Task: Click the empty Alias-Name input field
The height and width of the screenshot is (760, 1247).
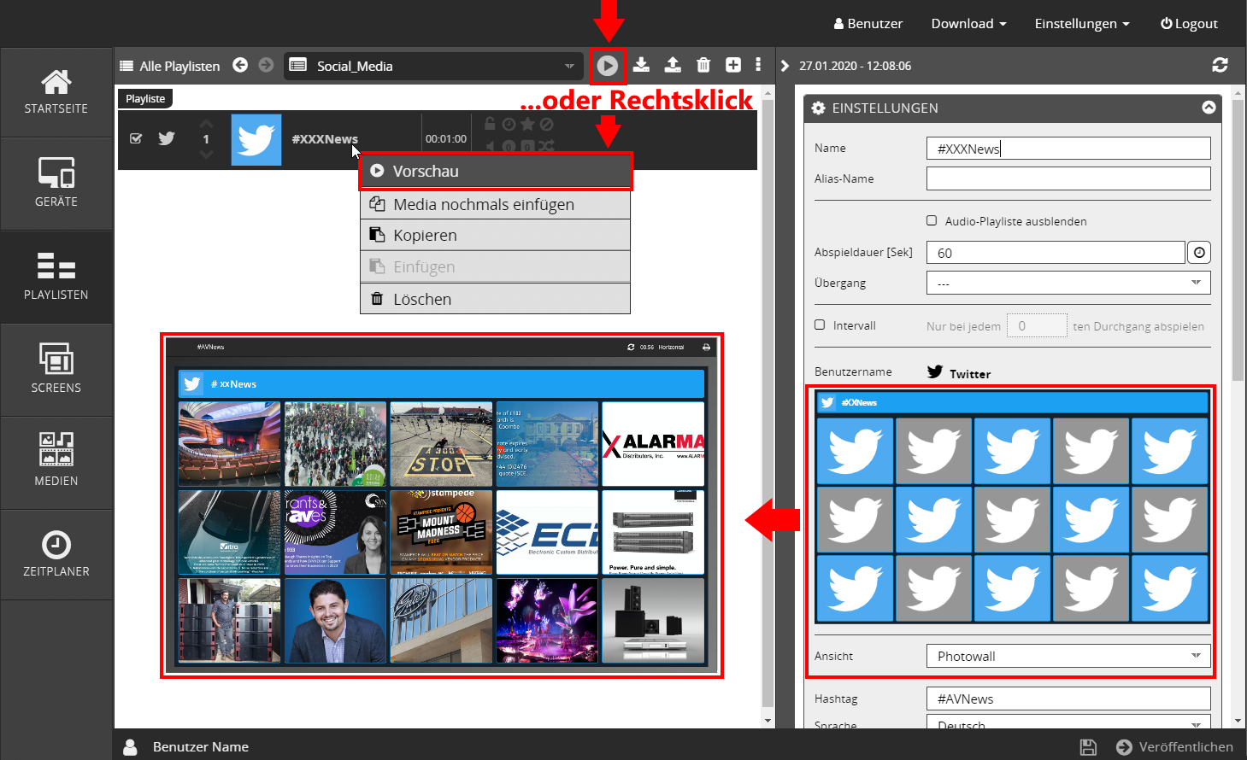Action: coord(1068,178)
